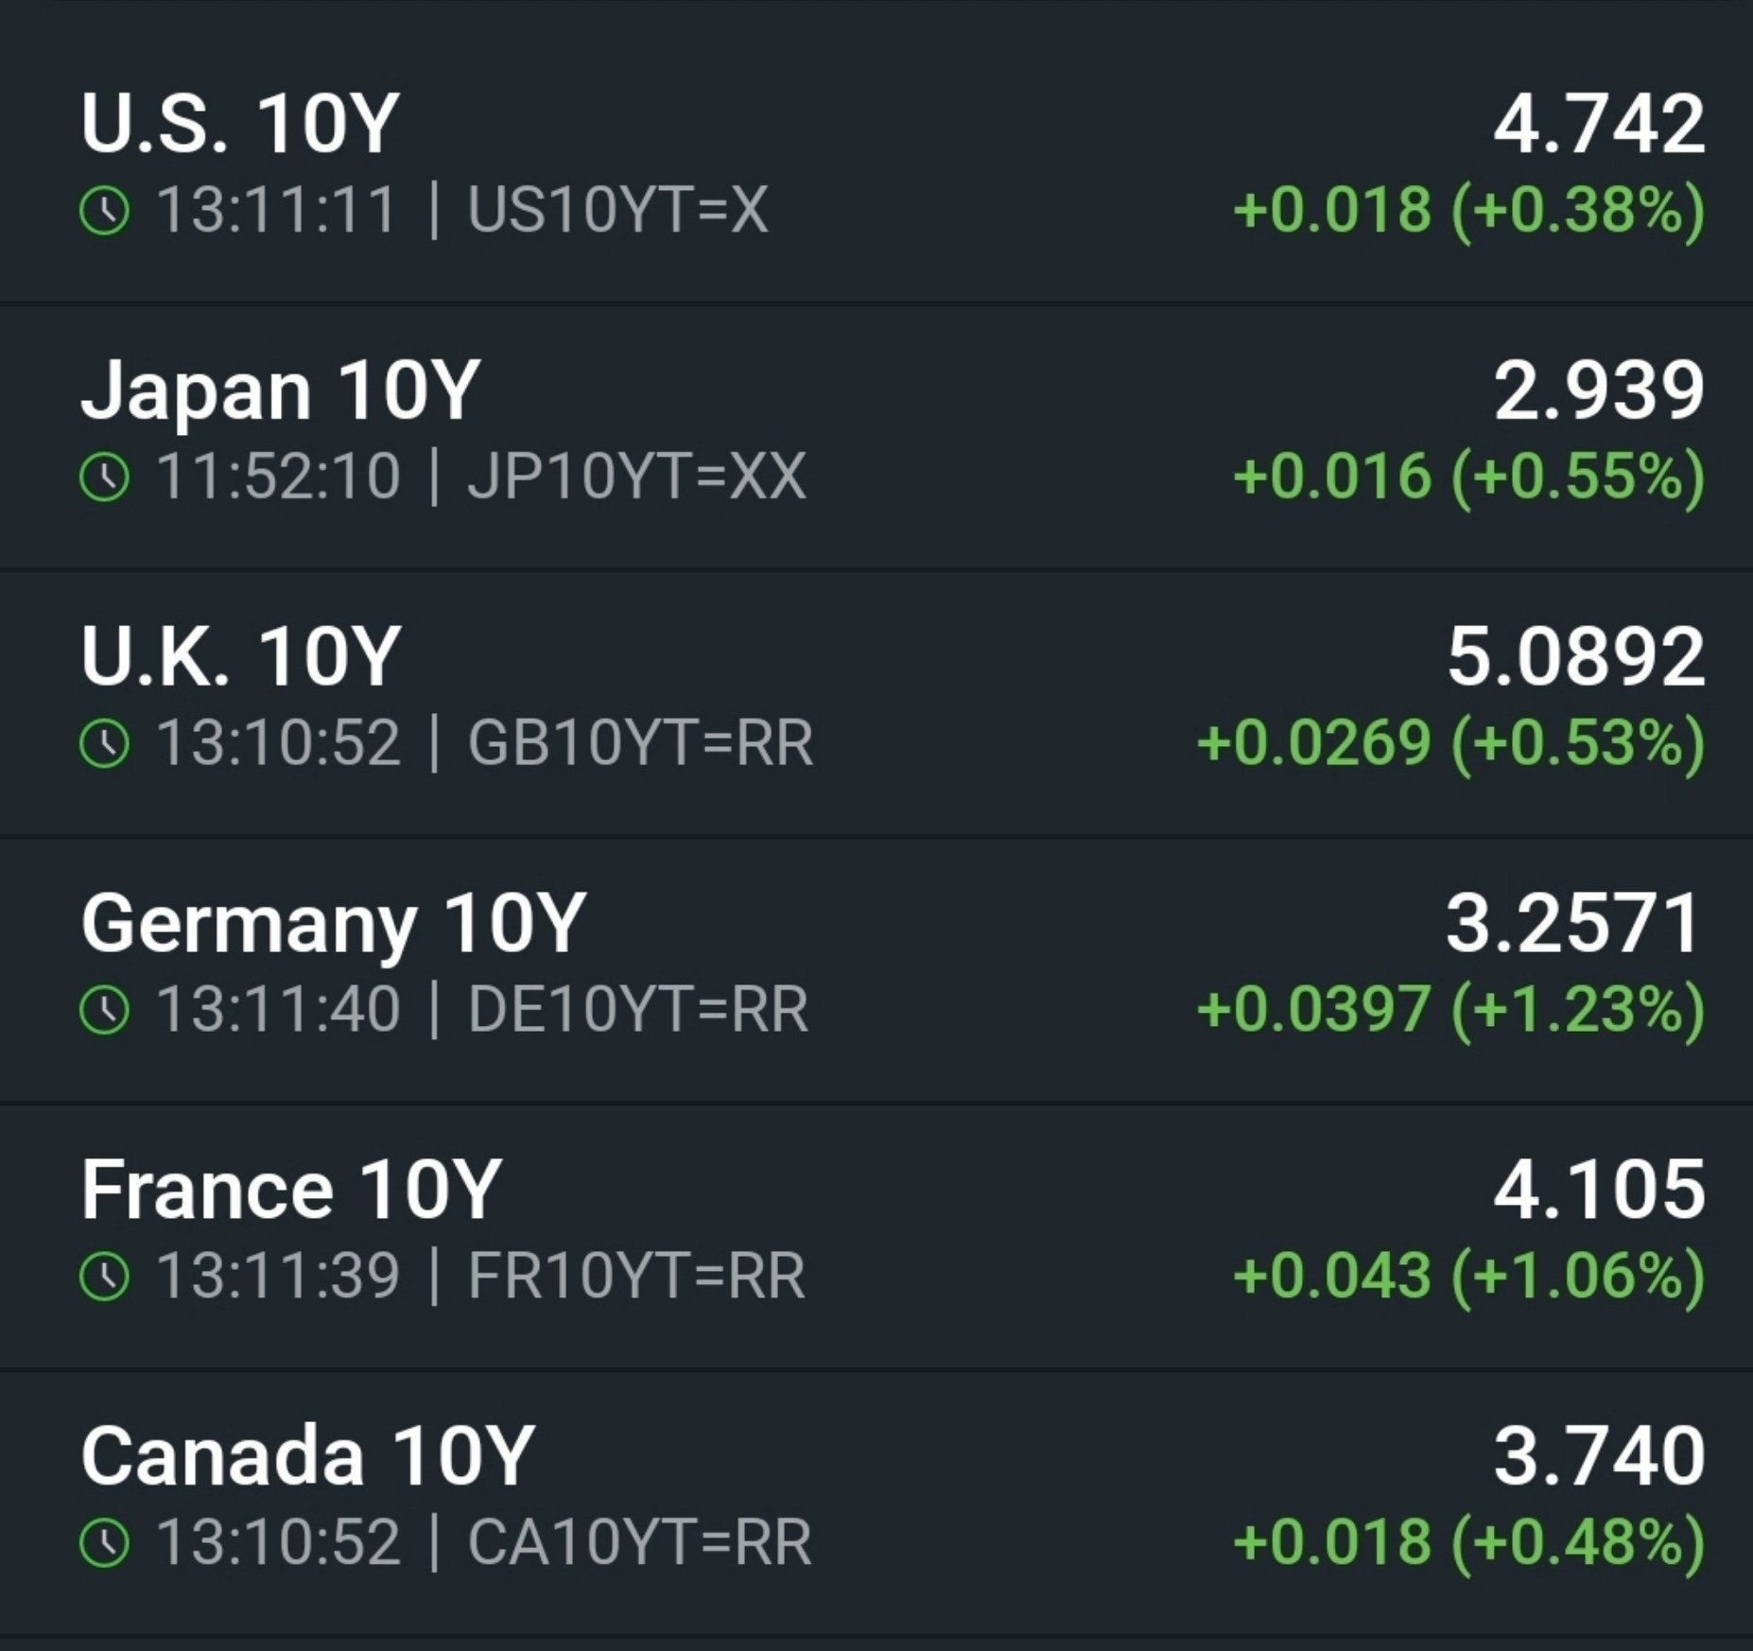Tap the clock icon in the Canada 10Y row
Screen dimensions: 1753x1651
point(104,1543)
